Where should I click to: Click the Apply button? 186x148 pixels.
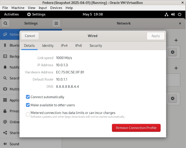click(156, 36)
